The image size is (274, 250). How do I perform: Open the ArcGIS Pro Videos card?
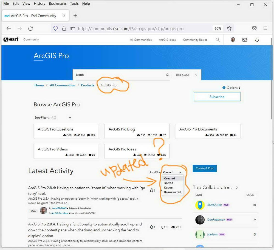pyautogui.click(x=66, y=151)
